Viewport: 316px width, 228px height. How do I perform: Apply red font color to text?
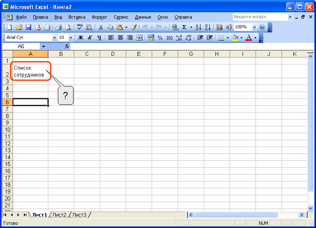point(249,38)
